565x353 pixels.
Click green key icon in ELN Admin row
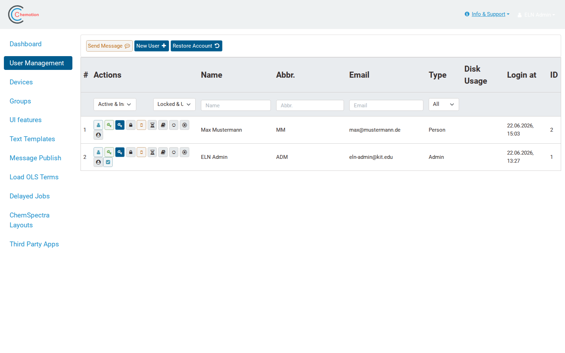(109, 152)
